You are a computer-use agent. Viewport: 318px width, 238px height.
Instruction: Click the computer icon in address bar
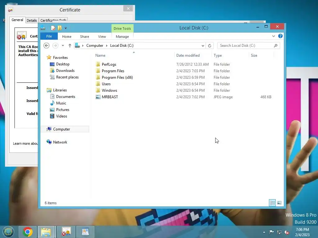77,46
